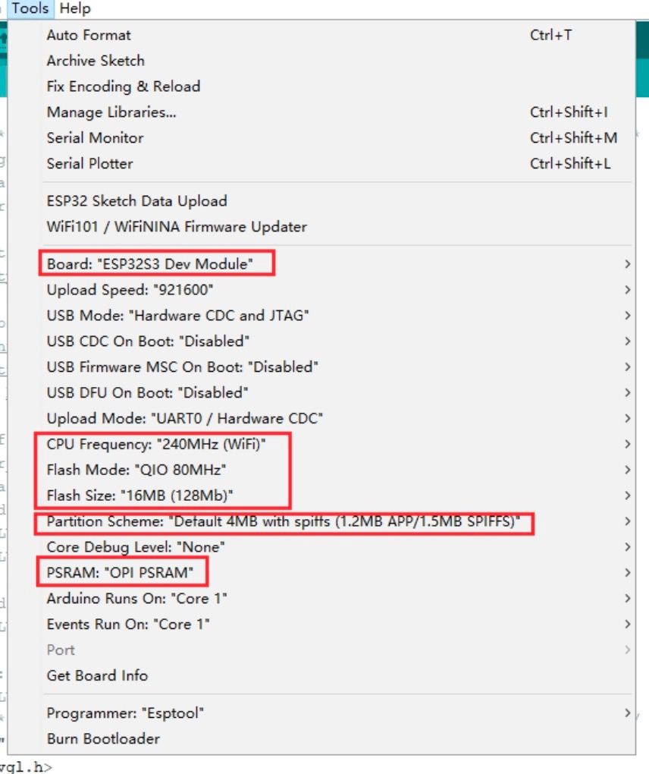Viewport: 649px width, 774px height.
Task: Open USB DFU On Boot submenu
Action: (321, 392)
